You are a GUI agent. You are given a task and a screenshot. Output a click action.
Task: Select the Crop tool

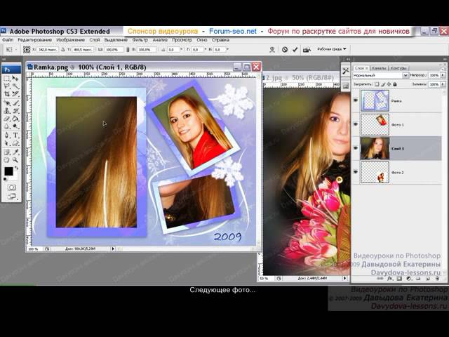tap(7, 93)
